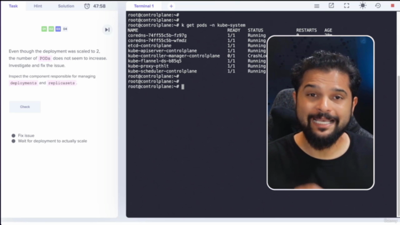
Task: Click the 'Fix issue' bullet item
Action: 26,136
